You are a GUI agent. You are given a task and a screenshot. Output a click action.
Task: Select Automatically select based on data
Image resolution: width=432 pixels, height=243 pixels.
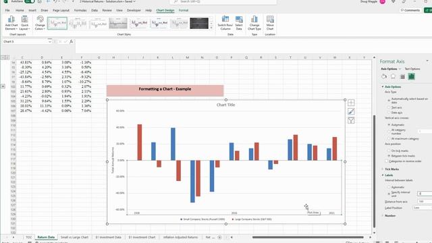point(389,101)
